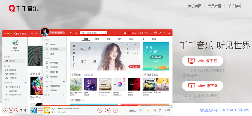Open the 高品质 quality dropdown
The height and width of the screenshot is (116, 252).
(132, 110)
